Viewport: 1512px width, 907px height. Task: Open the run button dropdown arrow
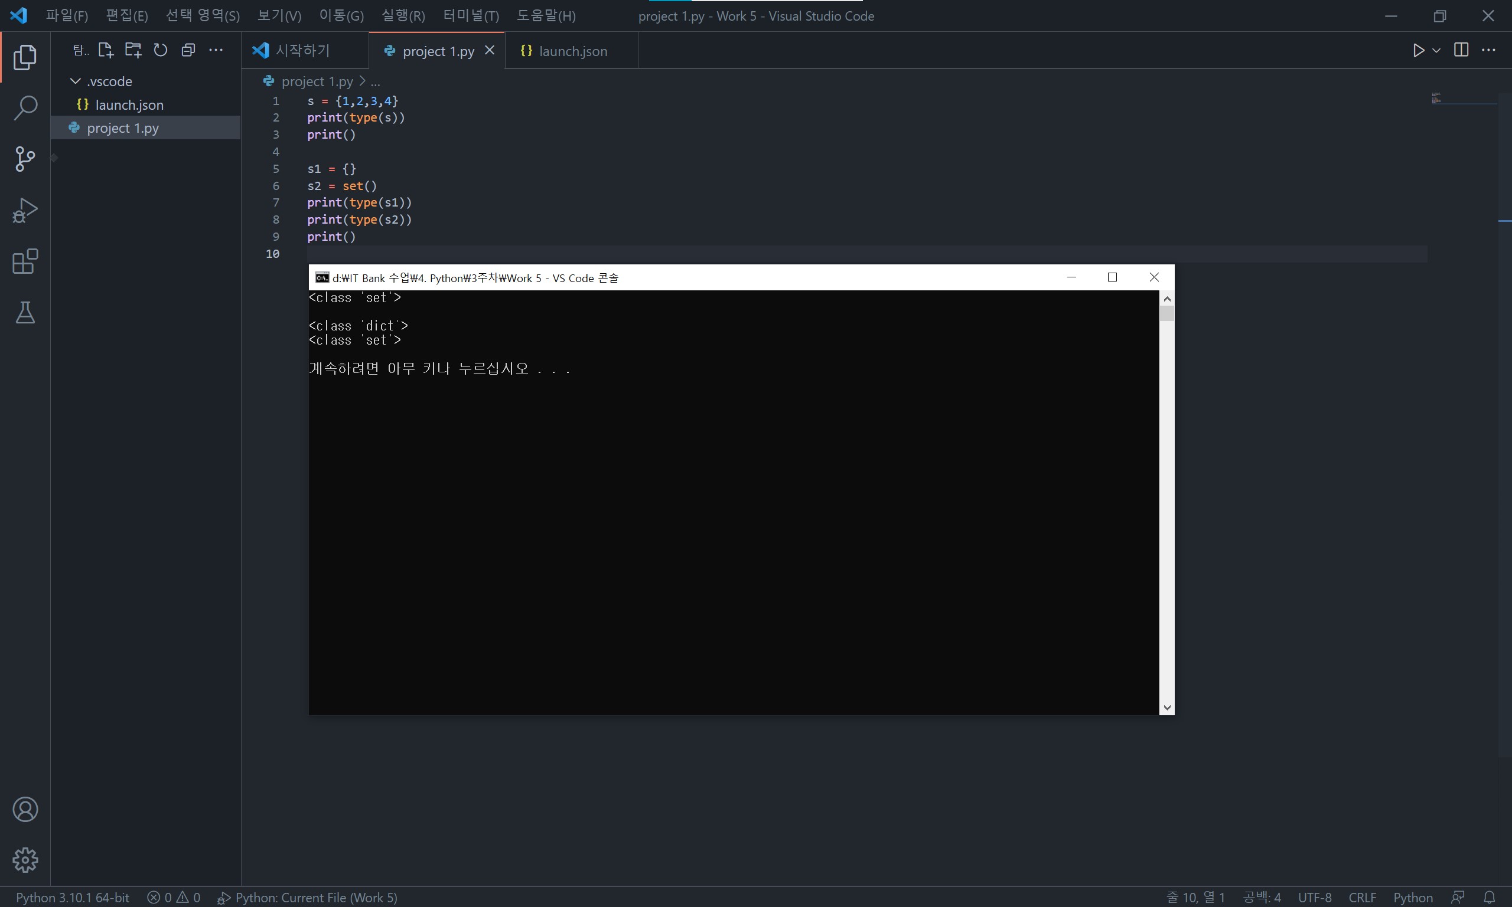pos(1437,51)
